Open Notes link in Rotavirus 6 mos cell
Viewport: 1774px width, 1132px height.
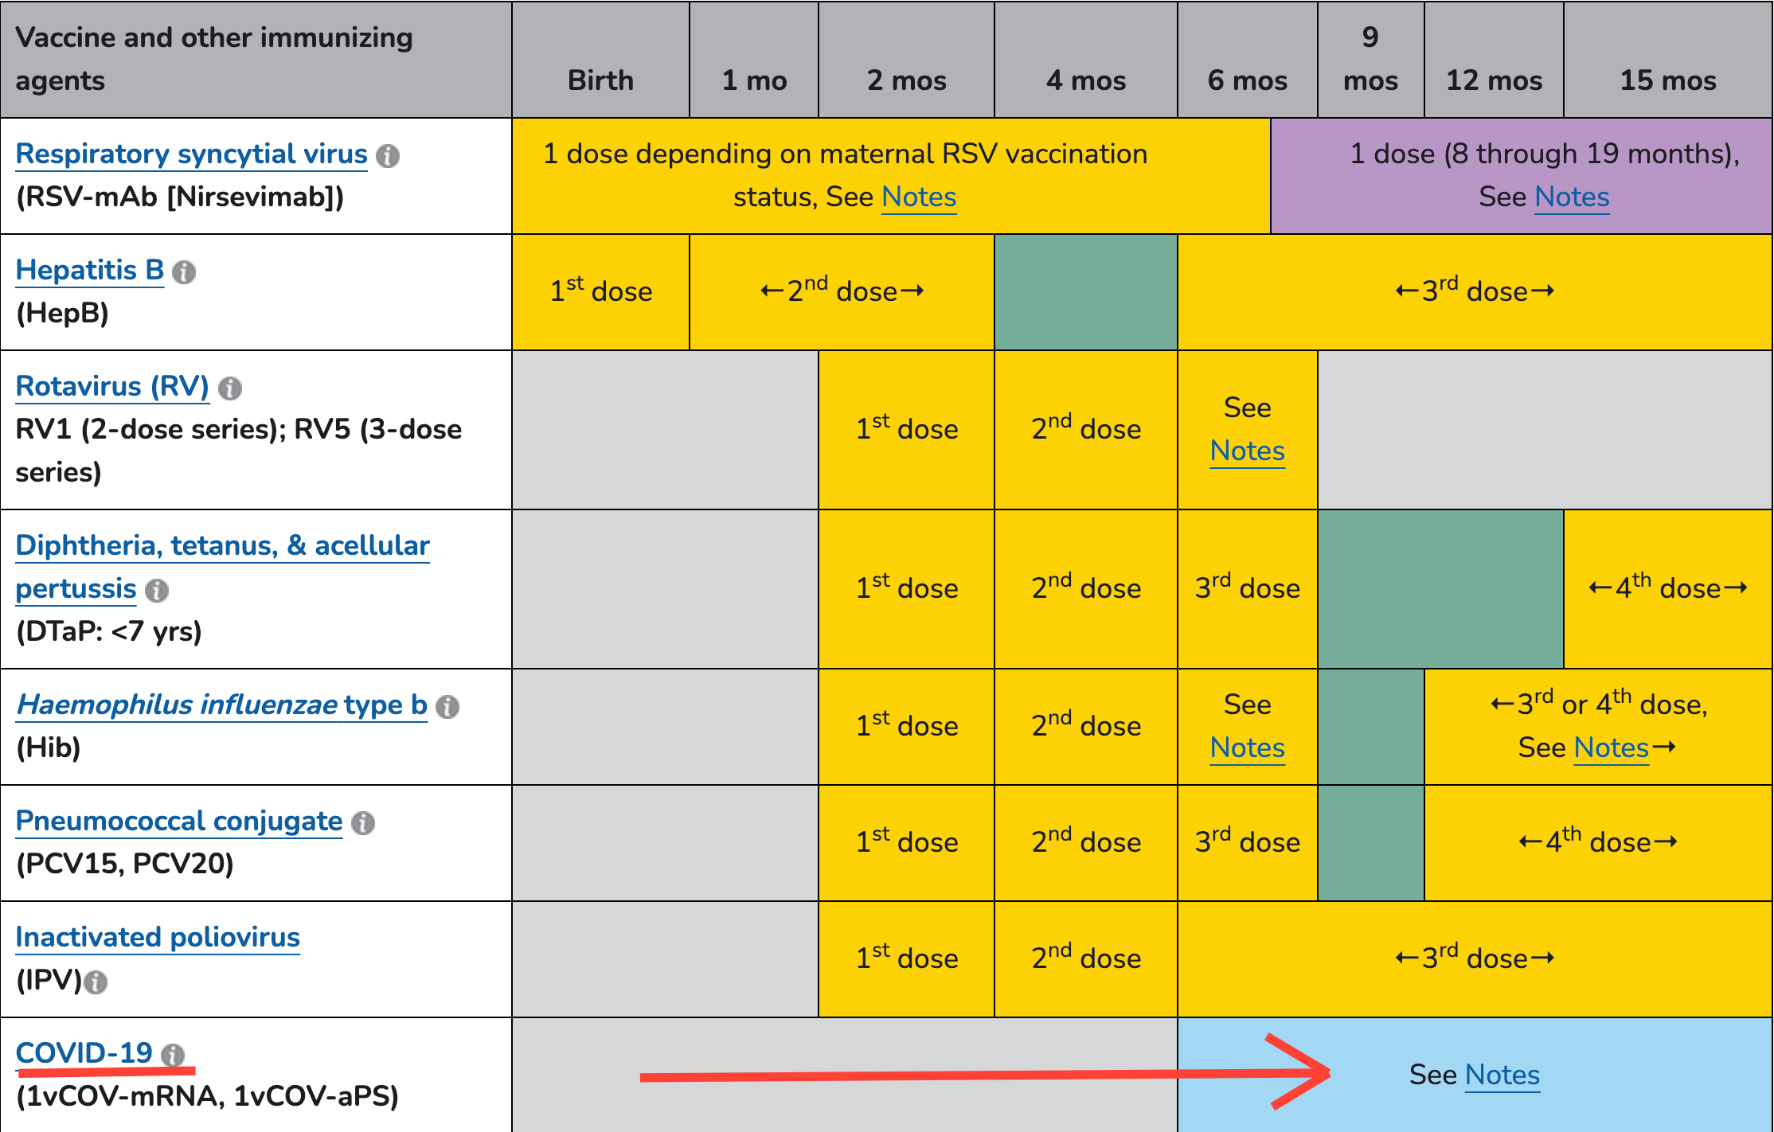tap(1248, 451)
